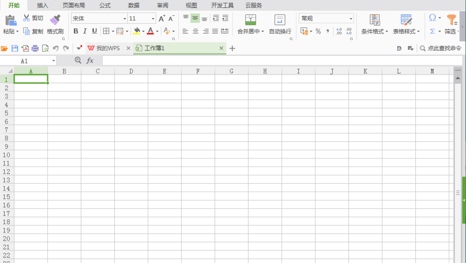Open Conditional Formatting (条件格式) menu
The image size is (466, 263).
375,24
